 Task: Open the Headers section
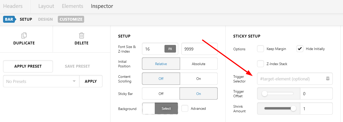13,6
